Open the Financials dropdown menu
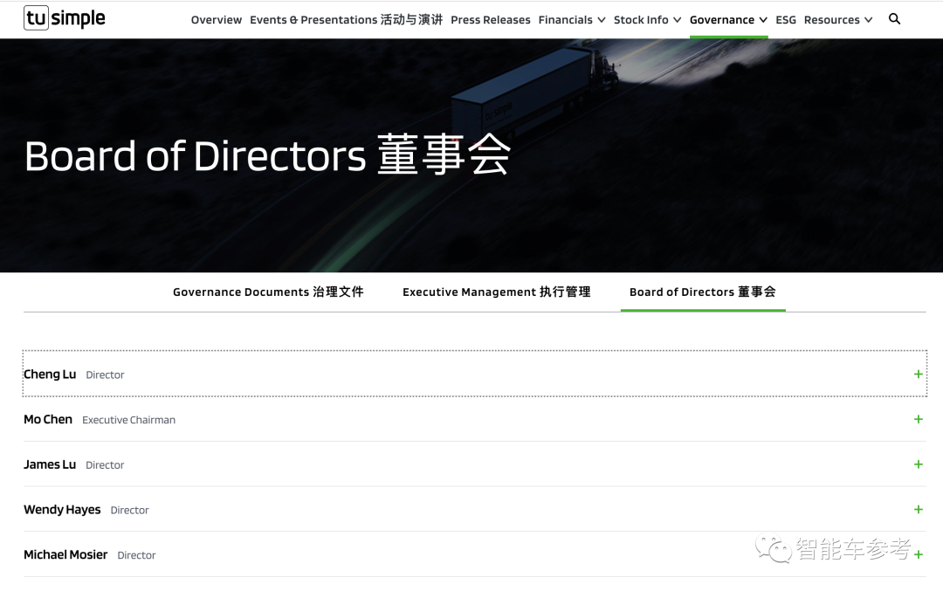The height and width of the screenshot is (591, 943). point(571,19)
